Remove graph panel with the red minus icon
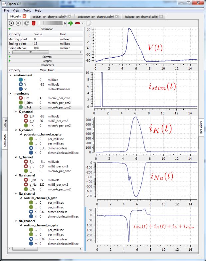The width and height of the screenshot is (206, 261). [x=78, y=23]
